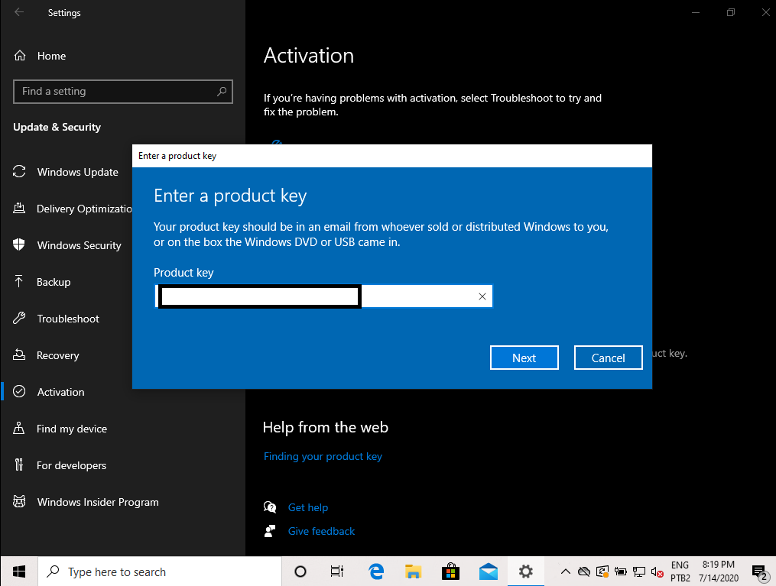This screenshot has height=586, width=776.
Task: Click the Activation checkmark circle icon
Action: click(19, 392)
